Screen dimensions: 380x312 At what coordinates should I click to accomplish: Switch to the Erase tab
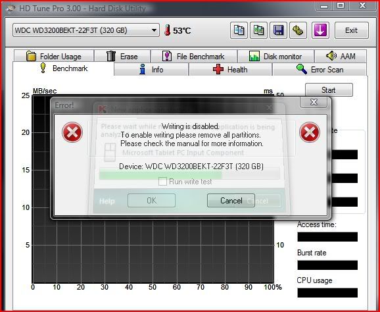pyautogui.click(x=122, y=57)
